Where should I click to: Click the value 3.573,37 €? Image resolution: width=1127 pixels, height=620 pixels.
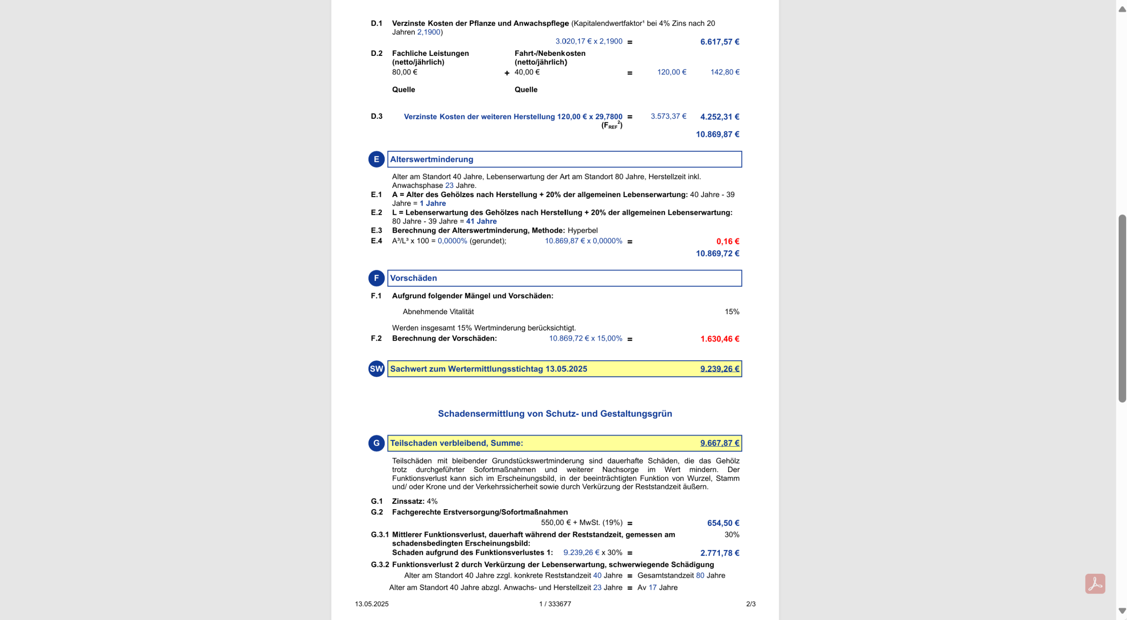[668, 116]
